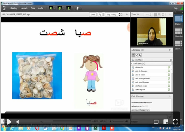Click connection status indicator near Help
Screen dimensions: 185x132
click(x=182, y=8)
